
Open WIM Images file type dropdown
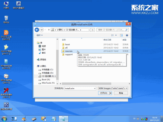[x=113, y=88]
